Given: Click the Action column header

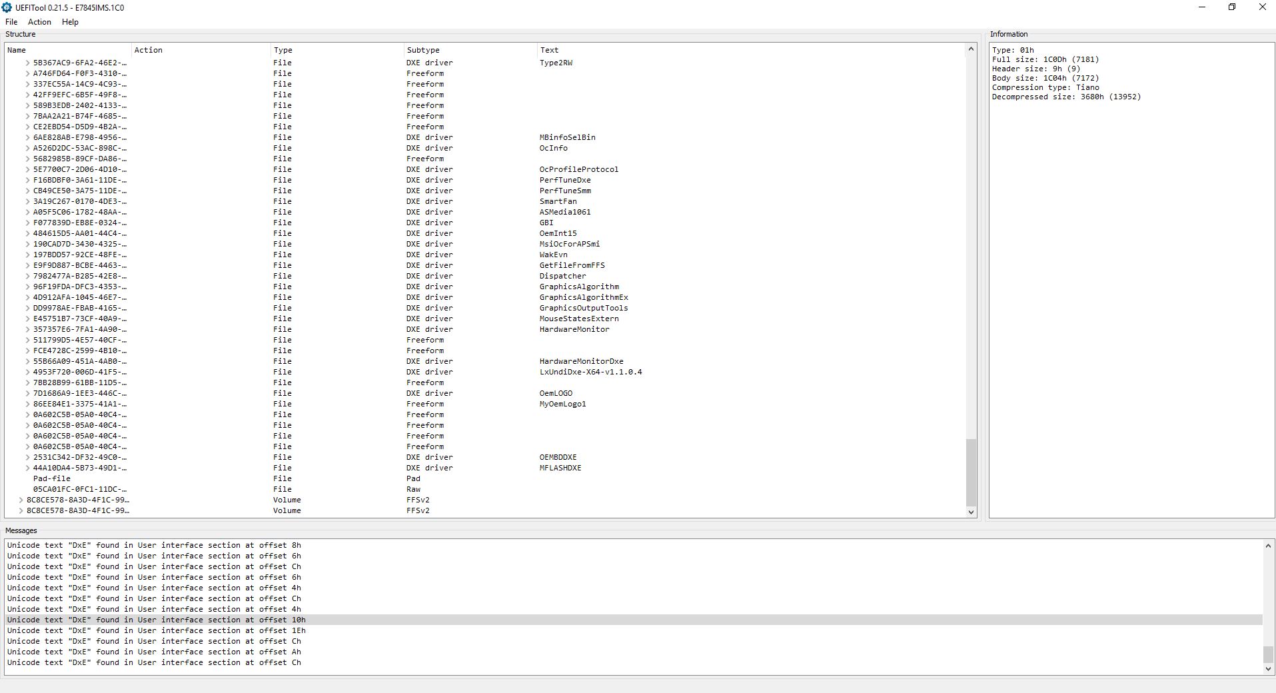Looking at the screenshot, I should click(x=201, y=50).
